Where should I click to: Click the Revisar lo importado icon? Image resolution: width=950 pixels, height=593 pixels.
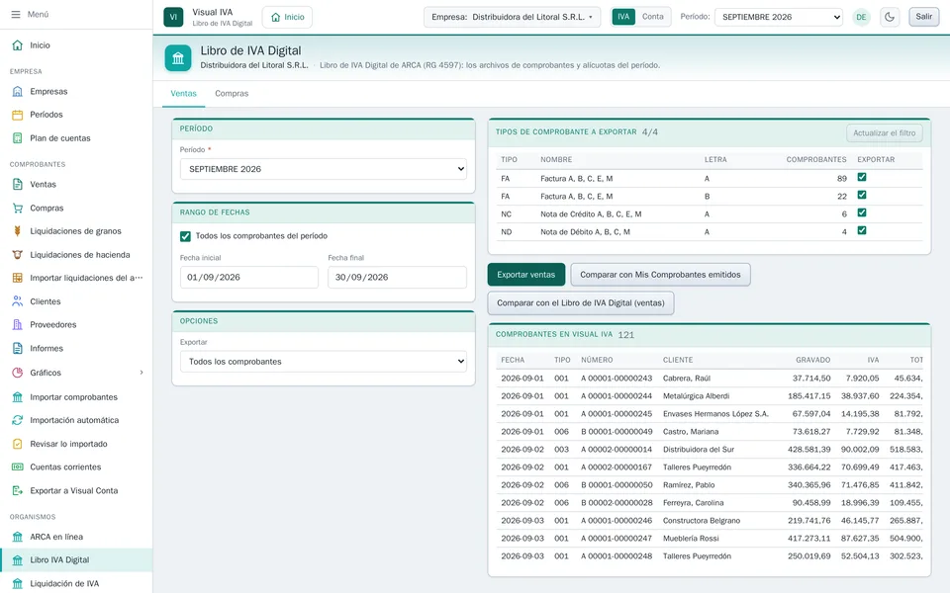[x=18, y=444]
